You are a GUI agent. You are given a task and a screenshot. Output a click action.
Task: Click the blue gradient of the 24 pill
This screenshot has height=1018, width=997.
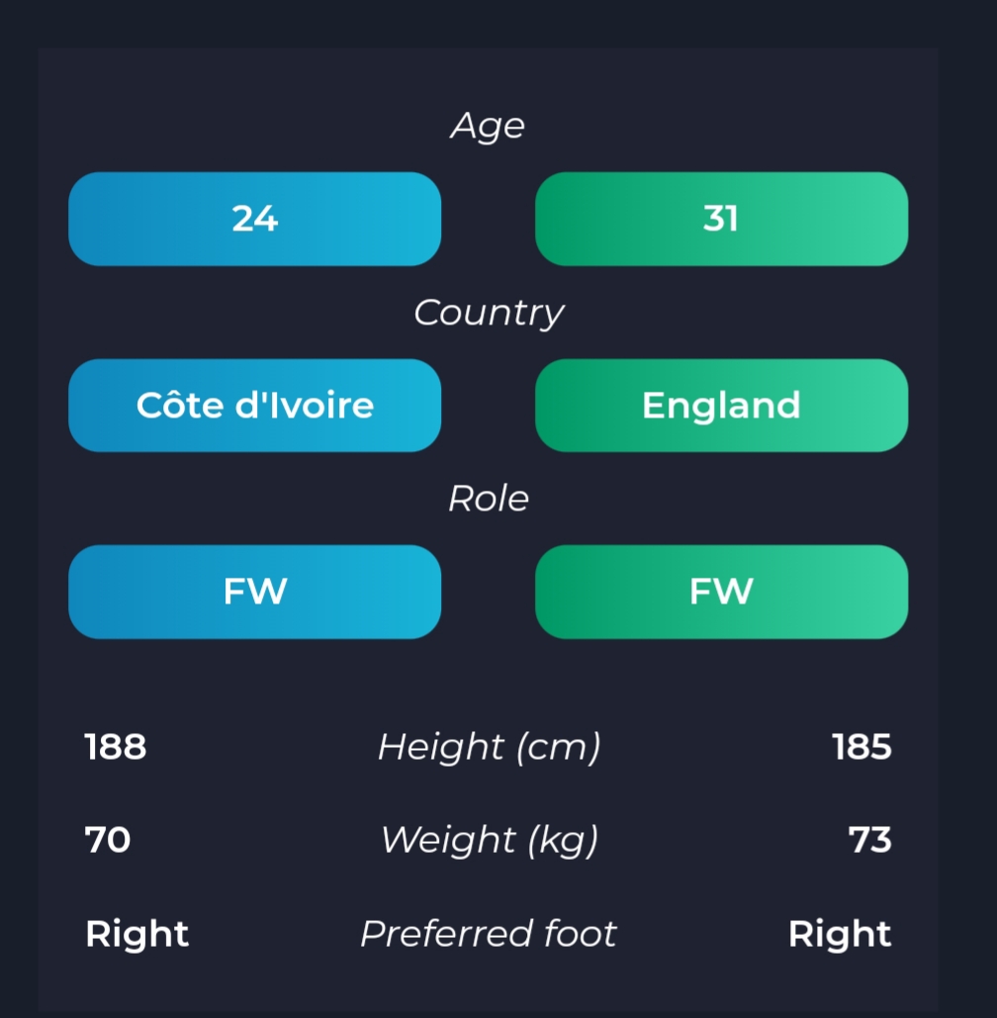click(254, 219)
